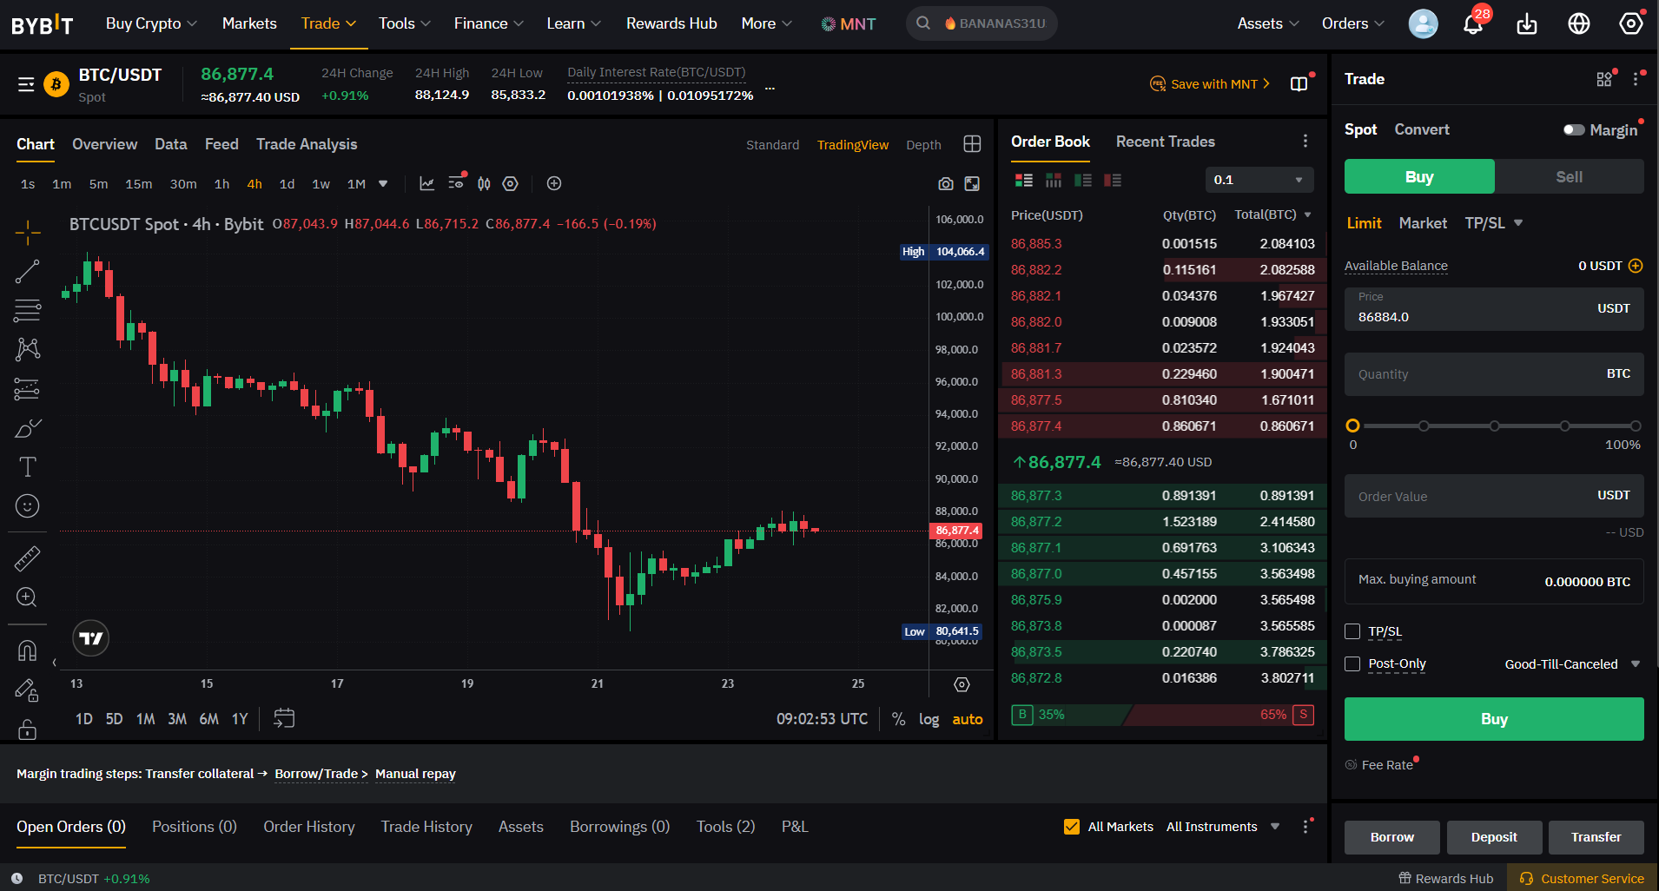Screen dimensions: 1659x891
Task: Toggle the magnet mode icon
Action: [x=27, y=650]
